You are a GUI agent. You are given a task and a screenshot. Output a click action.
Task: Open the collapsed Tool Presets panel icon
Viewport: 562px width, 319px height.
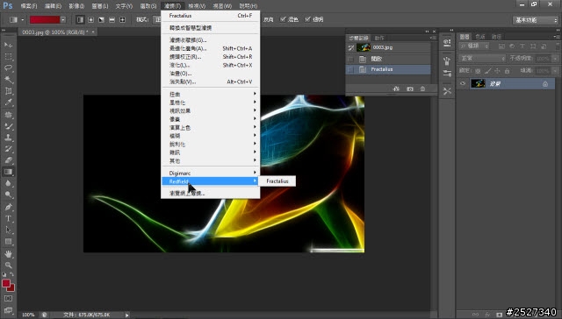pyautogui.click(x=447, y=91)
